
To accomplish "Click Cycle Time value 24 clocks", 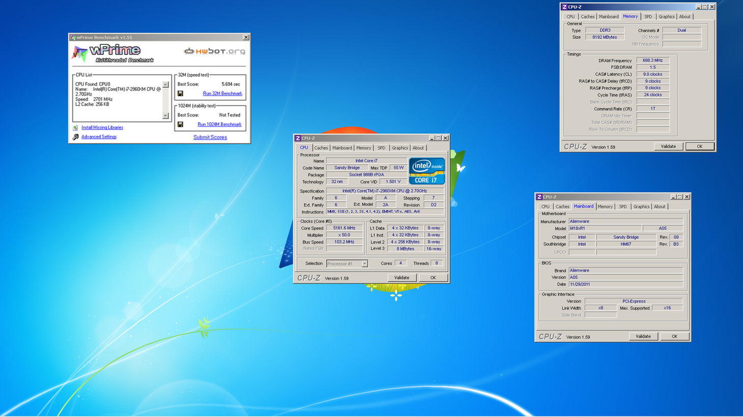I will (x=652, y=95).
